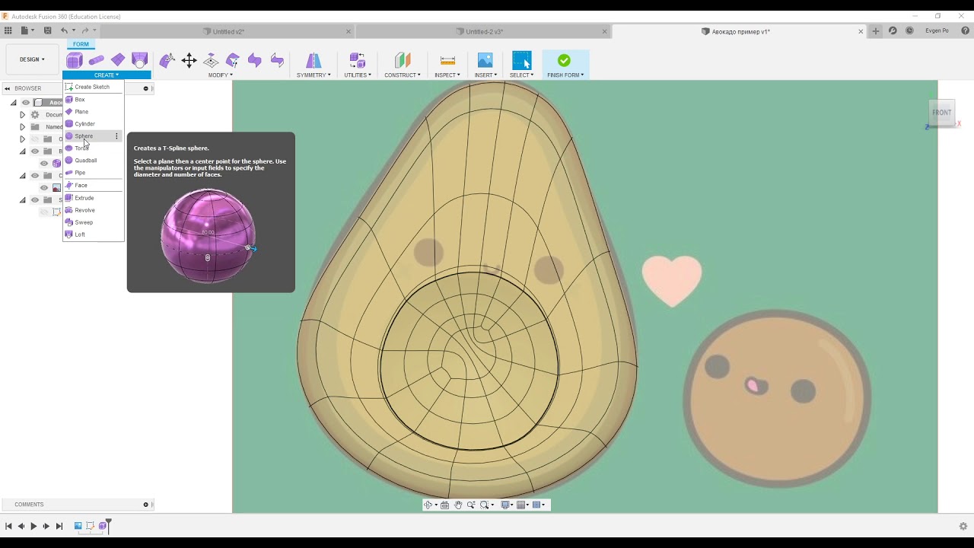The image size is (974, 548).
Task: Open the DESIGN workspace dropdown
Action: click(x=32, y=59)
